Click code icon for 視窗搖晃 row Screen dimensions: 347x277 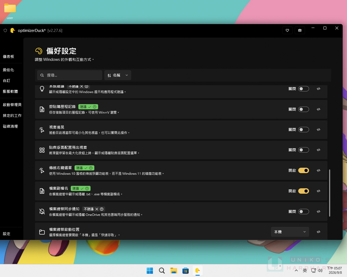tap(319, 130)
